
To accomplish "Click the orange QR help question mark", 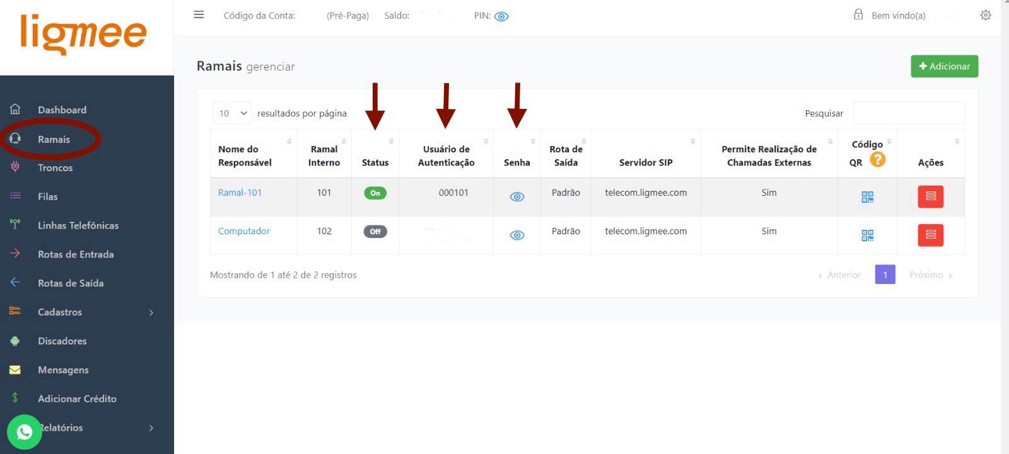I will click(877, 160).
